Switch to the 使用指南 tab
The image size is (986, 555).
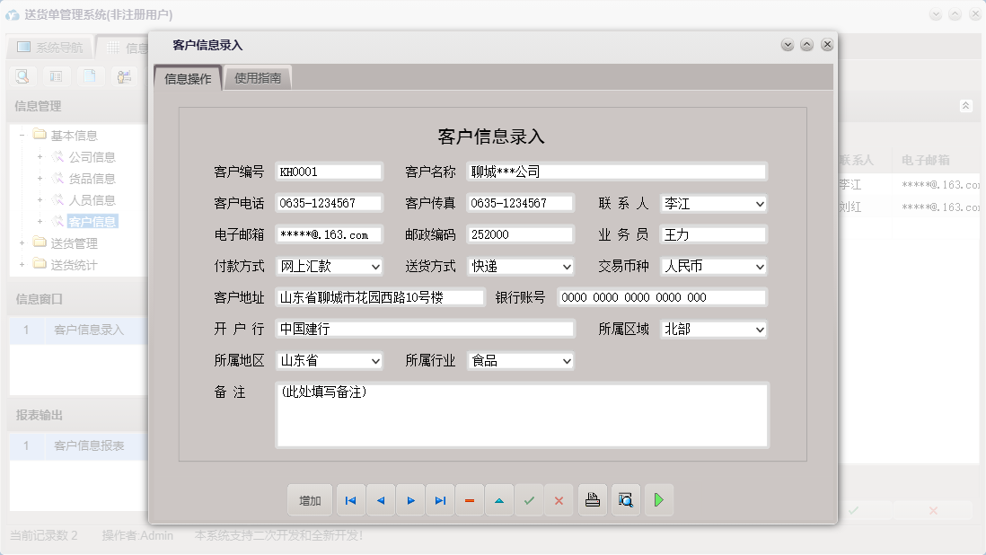pyautogui.click(x=259, y=77)
